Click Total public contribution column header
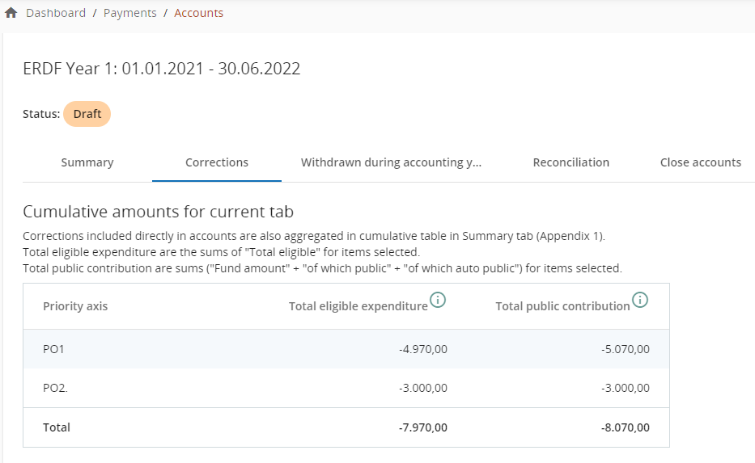The height and width of the screenshot is (463, 755). [x=562, y=306]
